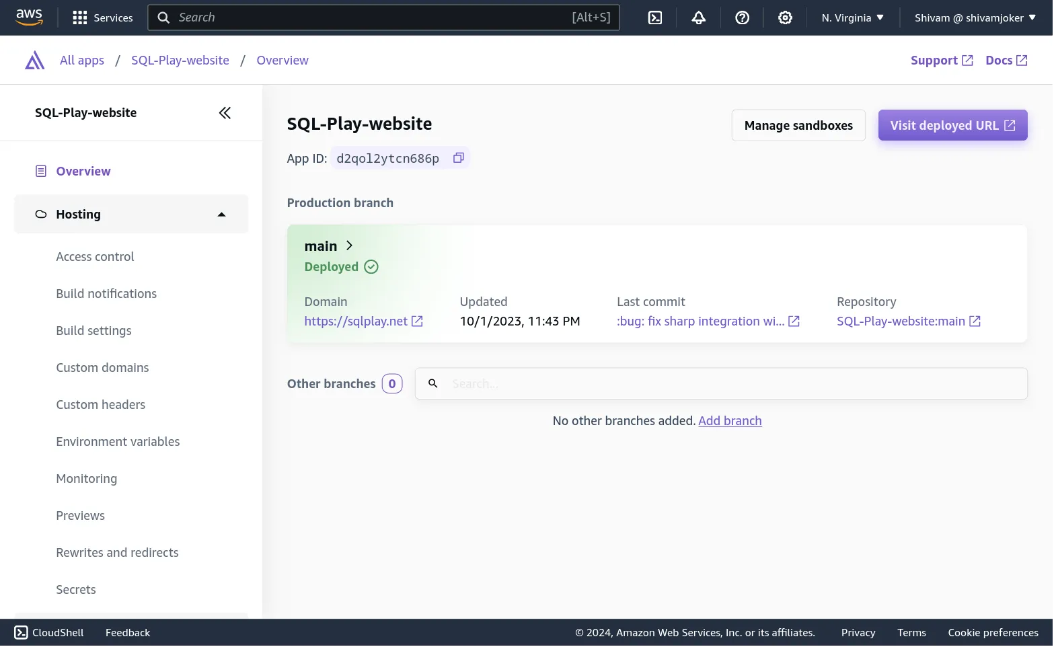Image resolution: width=1056 pixels, height=647 pixels.
Task: Open Privacy link in footer
Action: pos(858,633)
